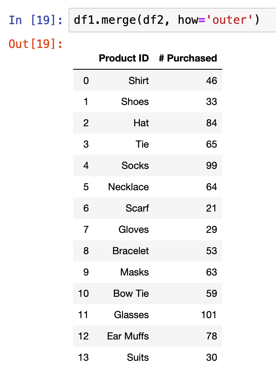
Task: Select the Gloves product cell
Action: pyautogui.click(x=133, y=230)
